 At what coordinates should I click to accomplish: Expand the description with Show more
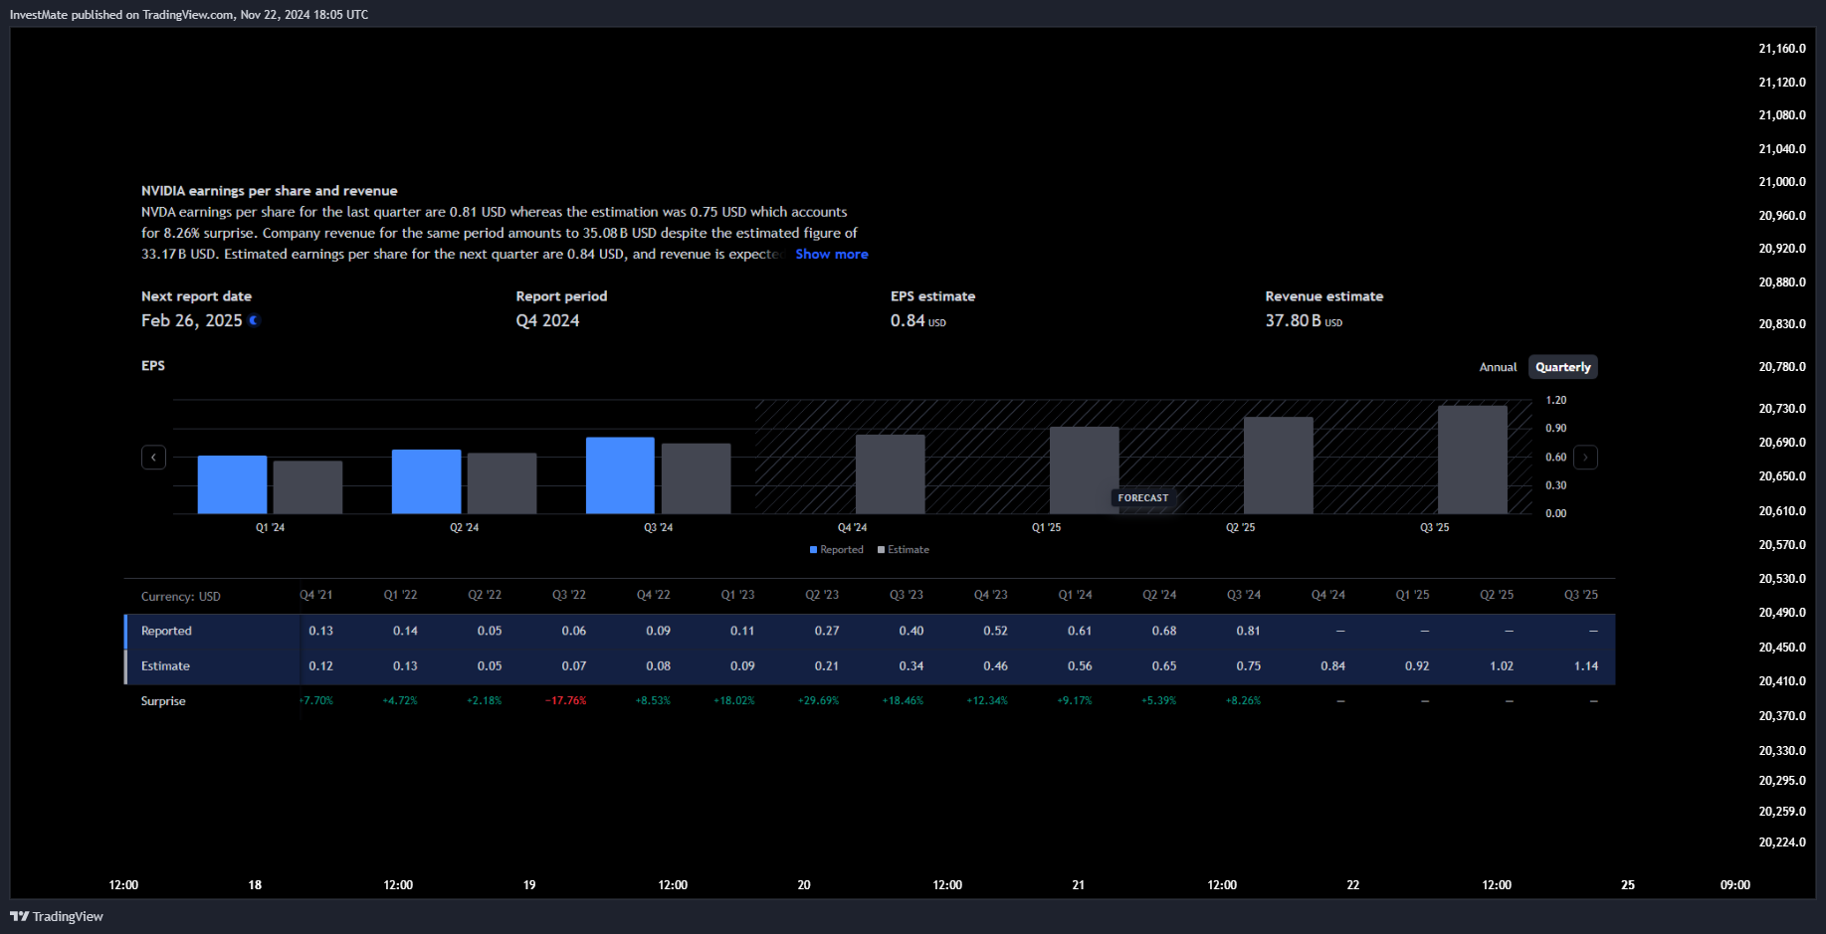(832, 255)
